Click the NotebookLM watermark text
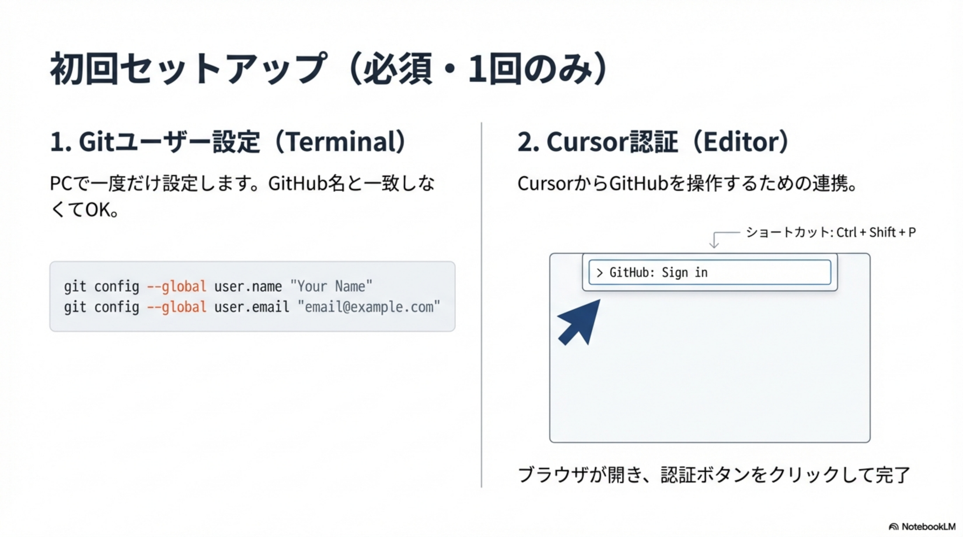This screenshot has height=537, width=963. (x=929, y=527)
